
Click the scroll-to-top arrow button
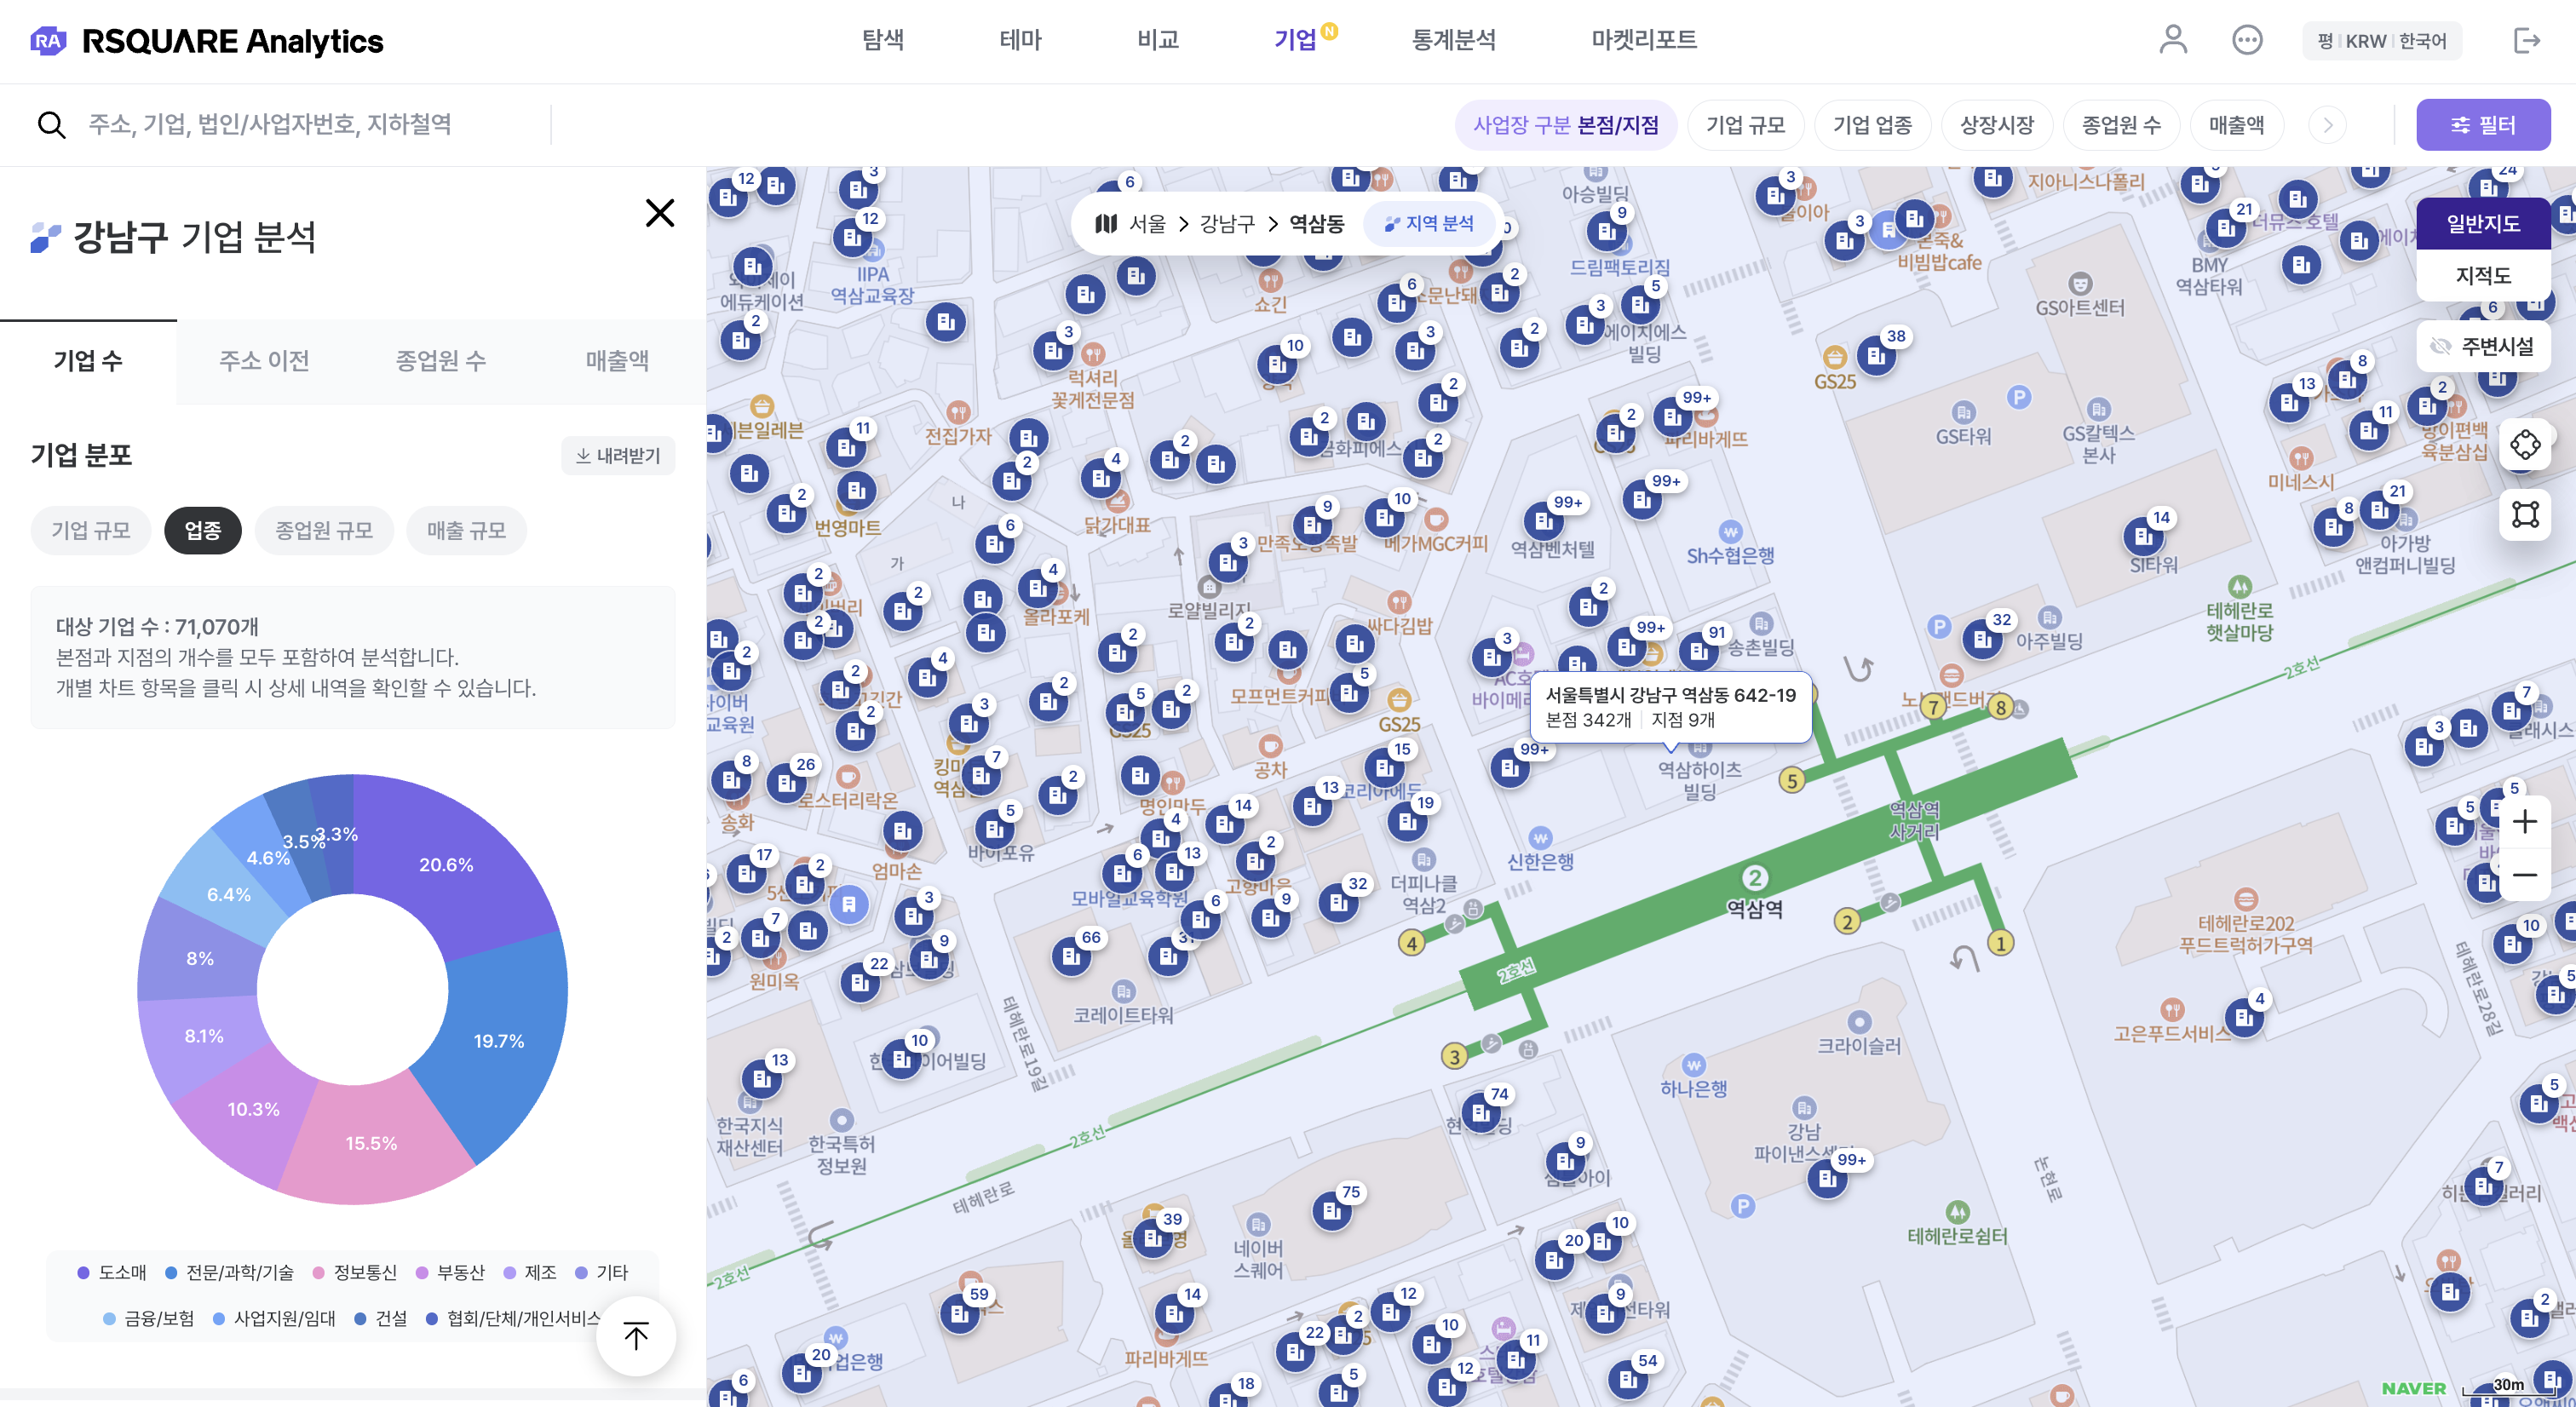tap(636, 1335)
